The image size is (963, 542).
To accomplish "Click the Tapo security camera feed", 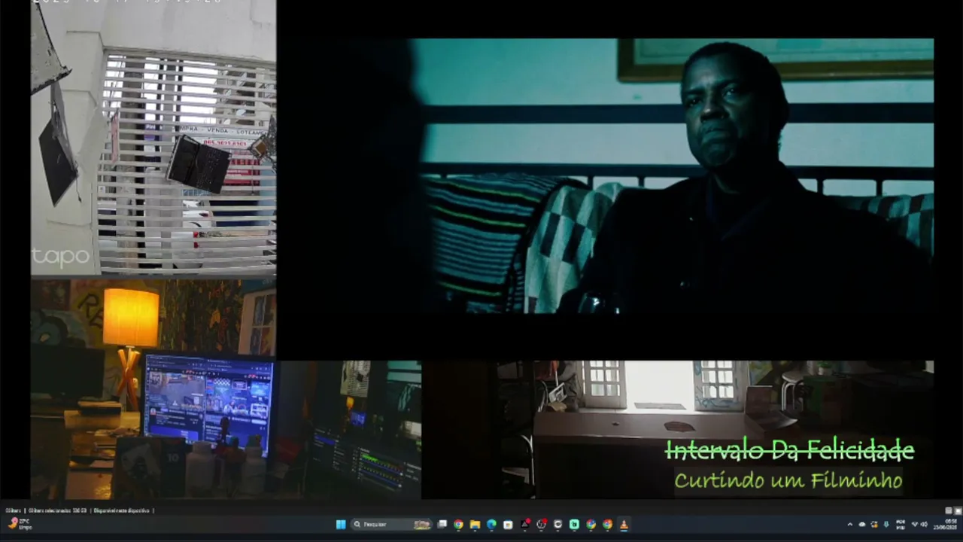I will coord(153,139).
